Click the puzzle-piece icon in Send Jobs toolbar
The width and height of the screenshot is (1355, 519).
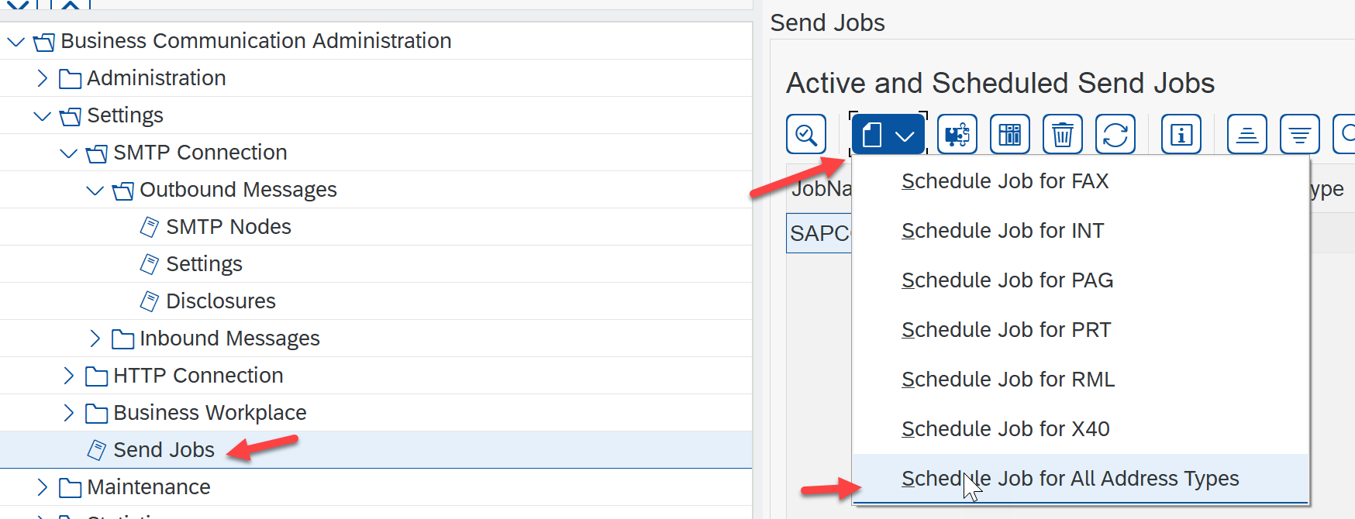coord(957,135)
